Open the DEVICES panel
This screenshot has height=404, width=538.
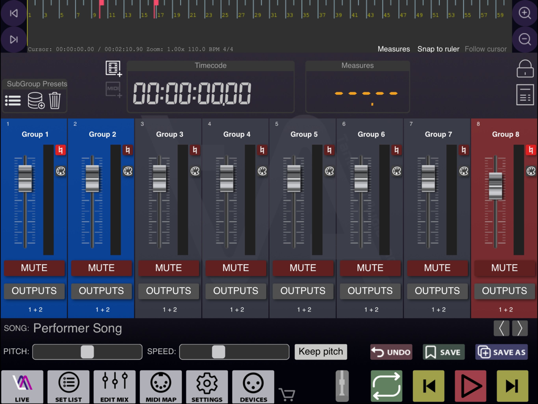pos(253,387)
